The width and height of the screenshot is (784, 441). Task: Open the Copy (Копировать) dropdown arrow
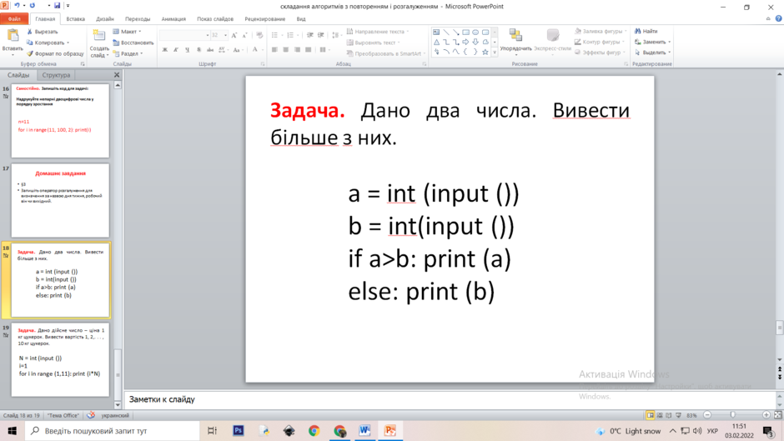[68, 43]
